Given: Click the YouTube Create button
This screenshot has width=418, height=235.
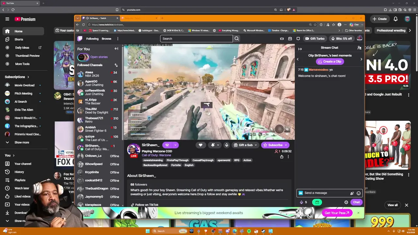Looking at the screenshot, I should pos(379,19).
